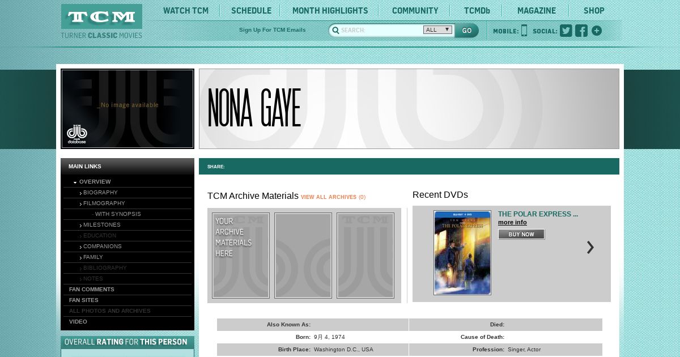This screenshot has height=357, width=680.
Task: Click The Polar Express DVD cover
Action: coord(462,253)
